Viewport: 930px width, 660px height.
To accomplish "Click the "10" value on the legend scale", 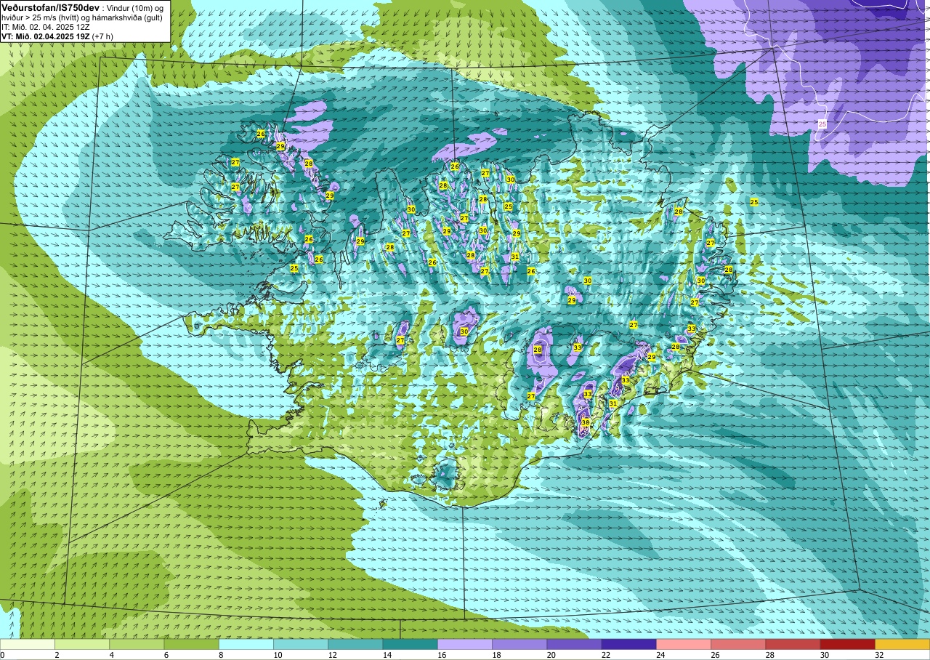I will click(x=278, y=655).
